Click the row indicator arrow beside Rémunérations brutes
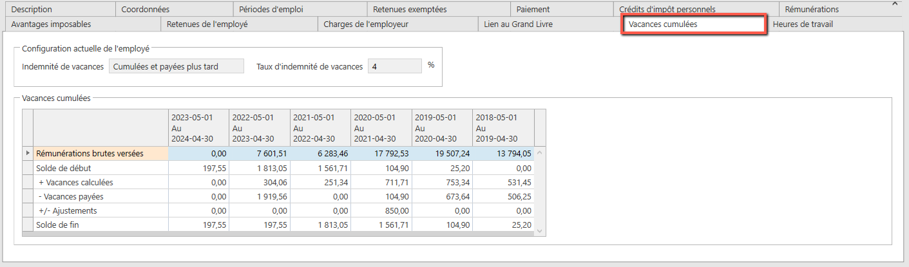Screen dimensions: 909x267 tap(27, 153)
